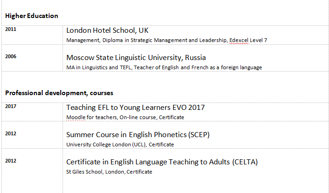This screenshot has height=193, width=329.
Task: Click the empty area below St Giles School
Action: 185,184
